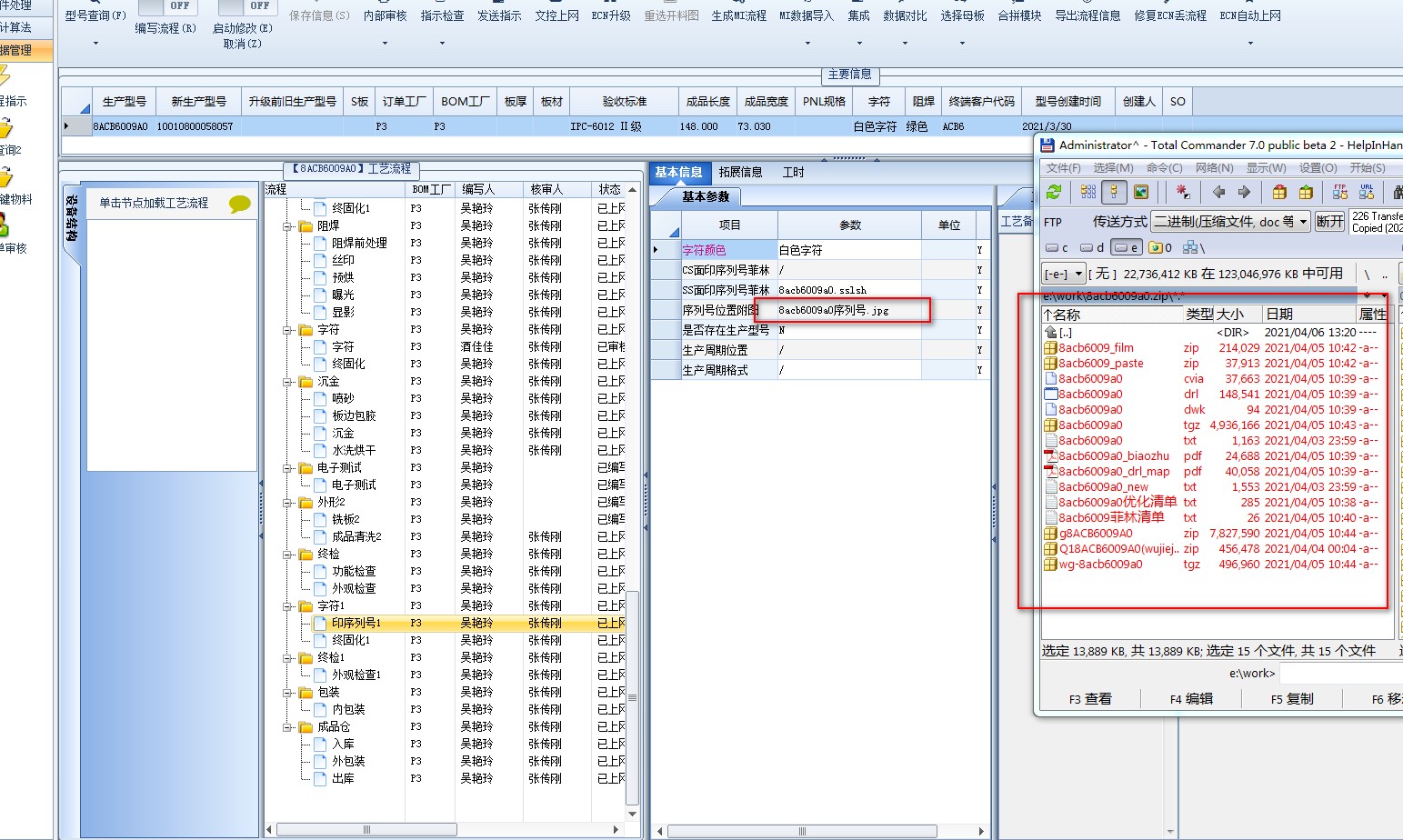Open the 传送方式 transfer mode combo box
Screen dimensions: 1403x840
pos(1231,222)
